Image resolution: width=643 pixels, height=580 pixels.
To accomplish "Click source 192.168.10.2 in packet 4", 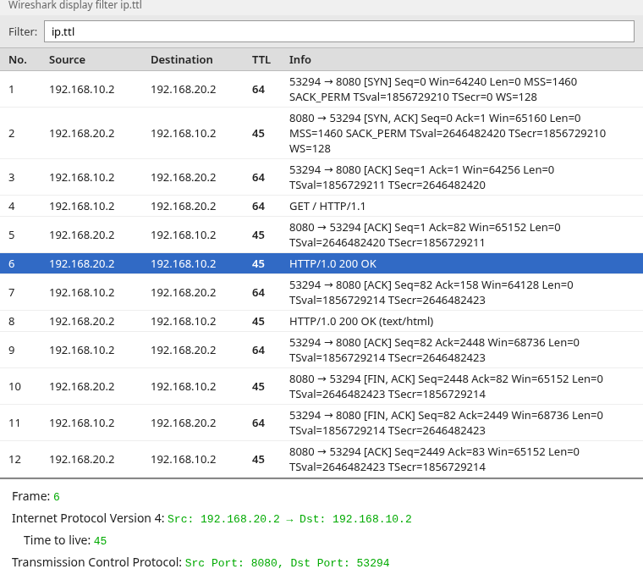I will click(81, 206).
